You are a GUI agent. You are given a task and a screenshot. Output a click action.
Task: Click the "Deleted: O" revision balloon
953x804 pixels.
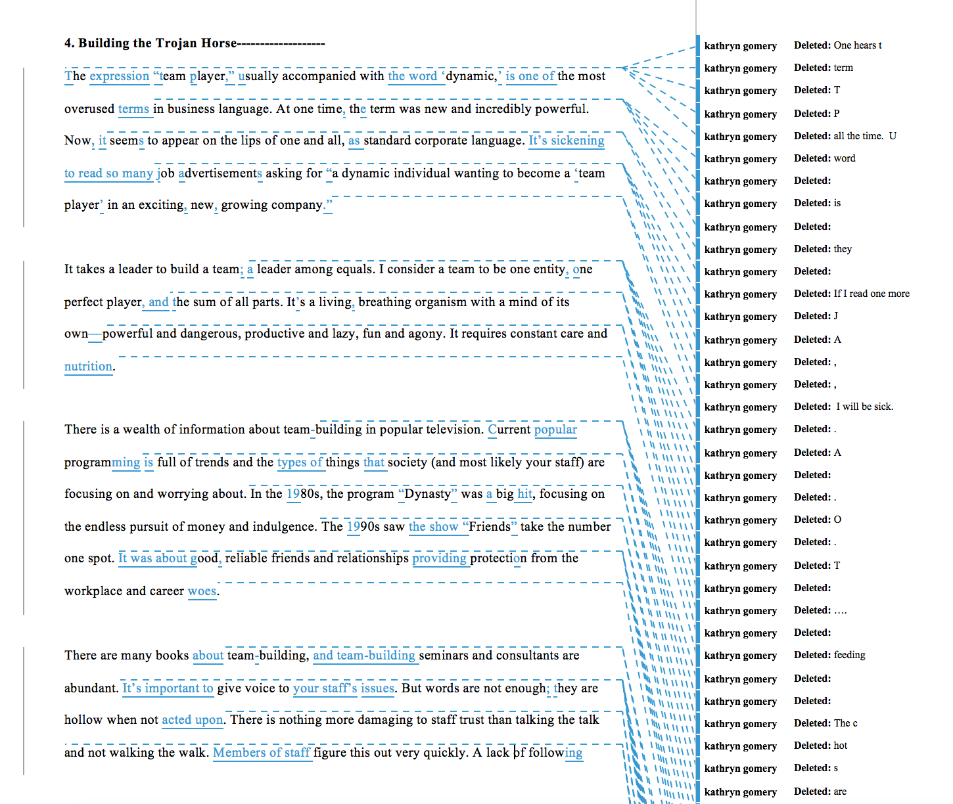[x=818, y=520]
